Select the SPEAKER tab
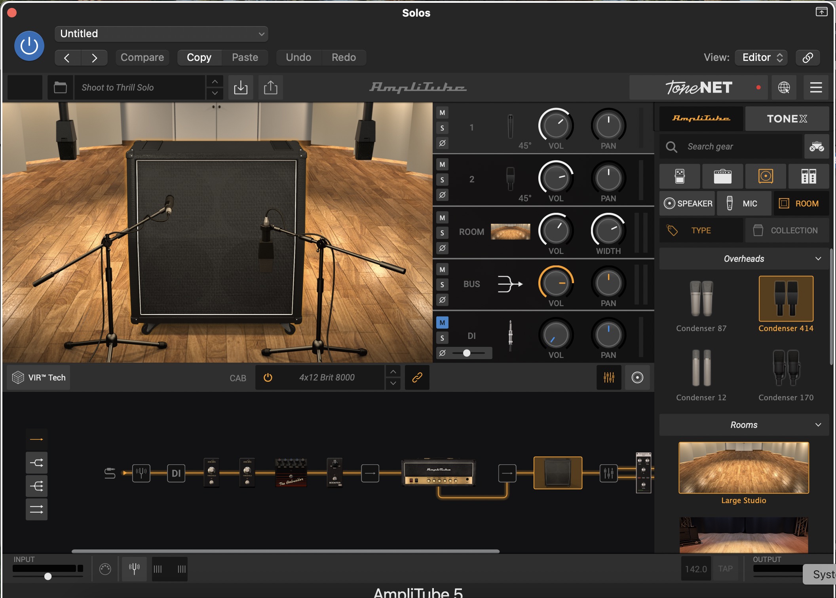The width and height of the screenshot is (836, 598). (688, 204)
